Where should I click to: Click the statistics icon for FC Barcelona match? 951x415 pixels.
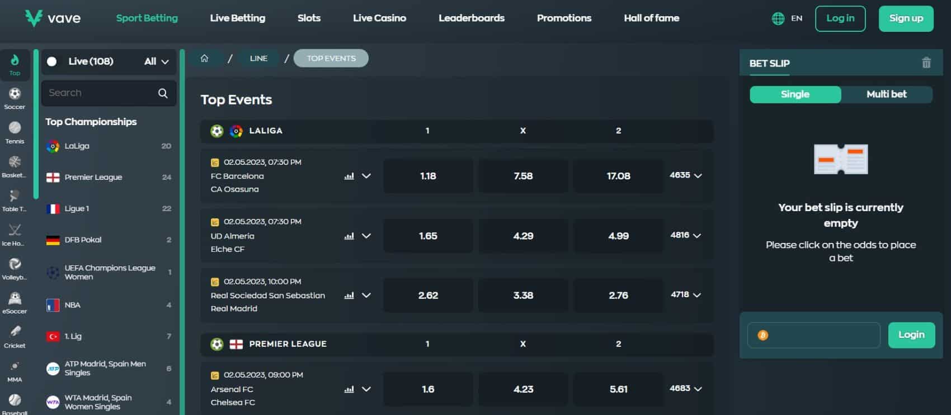349,175
